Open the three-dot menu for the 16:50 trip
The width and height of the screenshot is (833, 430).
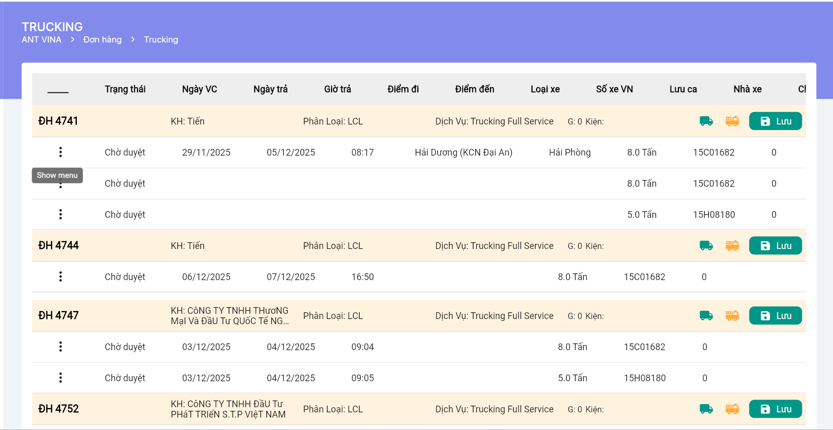(61, 276)
